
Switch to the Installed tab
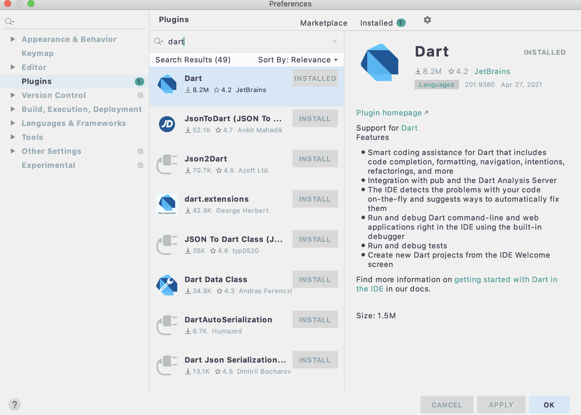376,23
